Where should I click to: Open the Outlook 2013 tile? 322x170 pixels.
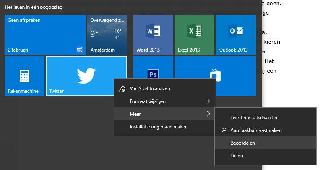(236, 35)
